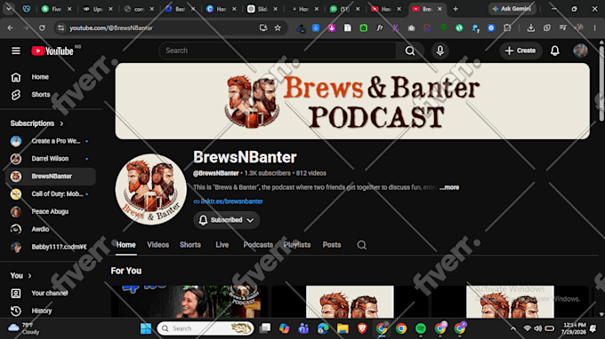Bookmark this page with star icon
The width and height of the screenshot is (605, 339).
[x=278, y=28]
